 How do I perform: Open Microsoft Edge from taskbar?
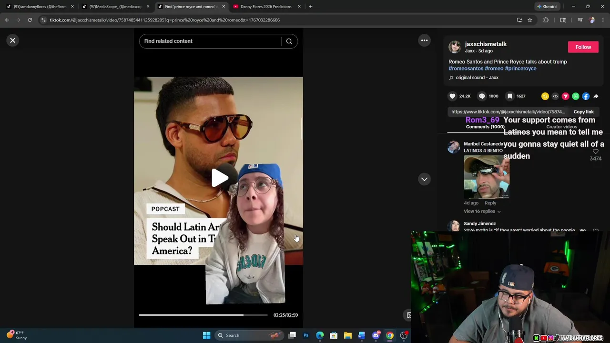click(320, 335)
